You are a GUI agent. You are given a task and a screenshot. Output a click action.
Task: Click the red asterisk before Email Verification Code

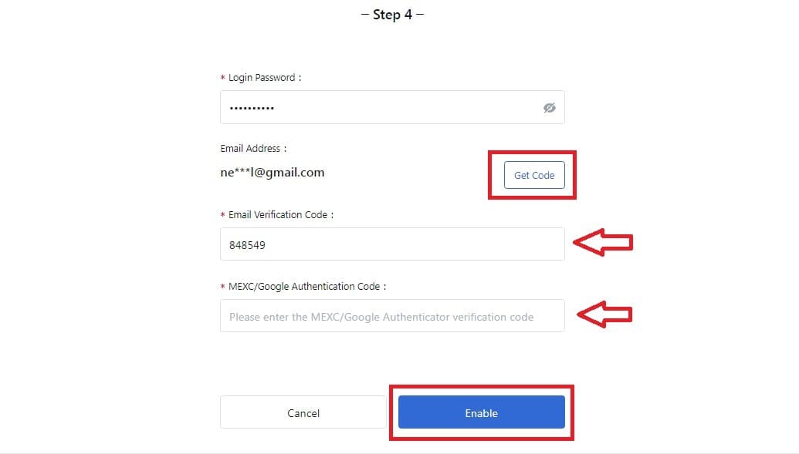(x=222, y=215)
